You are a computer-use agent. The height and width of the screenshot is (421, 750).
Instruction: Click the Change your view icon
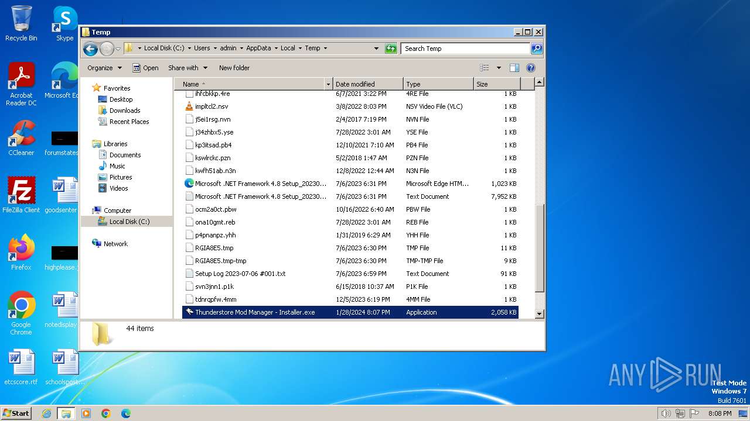tap(485, 68)
